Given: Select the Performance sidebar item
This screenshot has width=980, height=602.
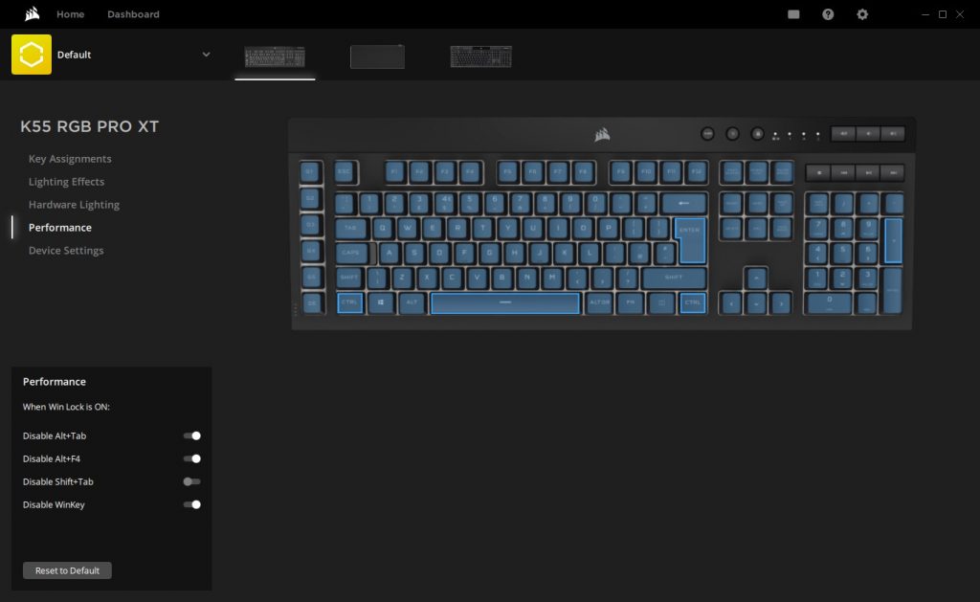Looking at the screenshot, I should coord(60,228).
